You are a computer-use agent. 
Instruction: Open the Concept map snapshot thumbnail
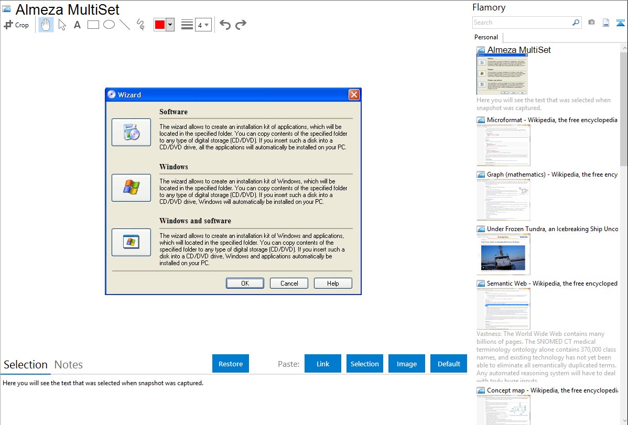point(503,410)
